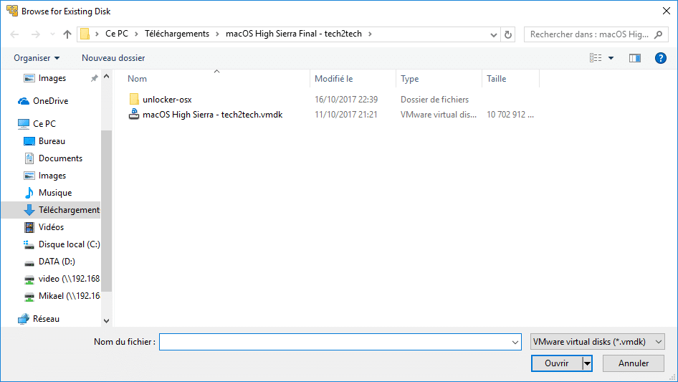Select the unlocker-osx folder
Viewport: 678px width, 382px height.
point(167,100)
